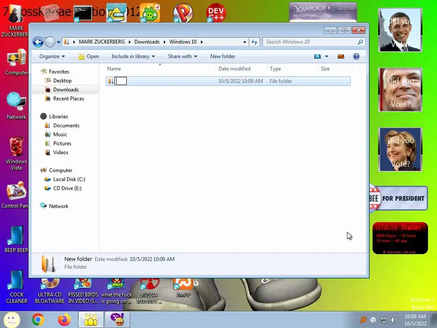Open address bar previous locations dropdown
Viewport: 437px width, 328px height.
coord(245,42)
